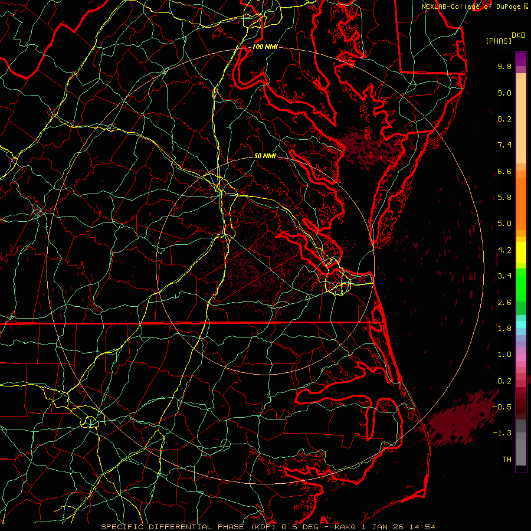Screen dimensions: 531x531
Task: Click the 1.8 value on color scale
Action: tap(504, 329)
